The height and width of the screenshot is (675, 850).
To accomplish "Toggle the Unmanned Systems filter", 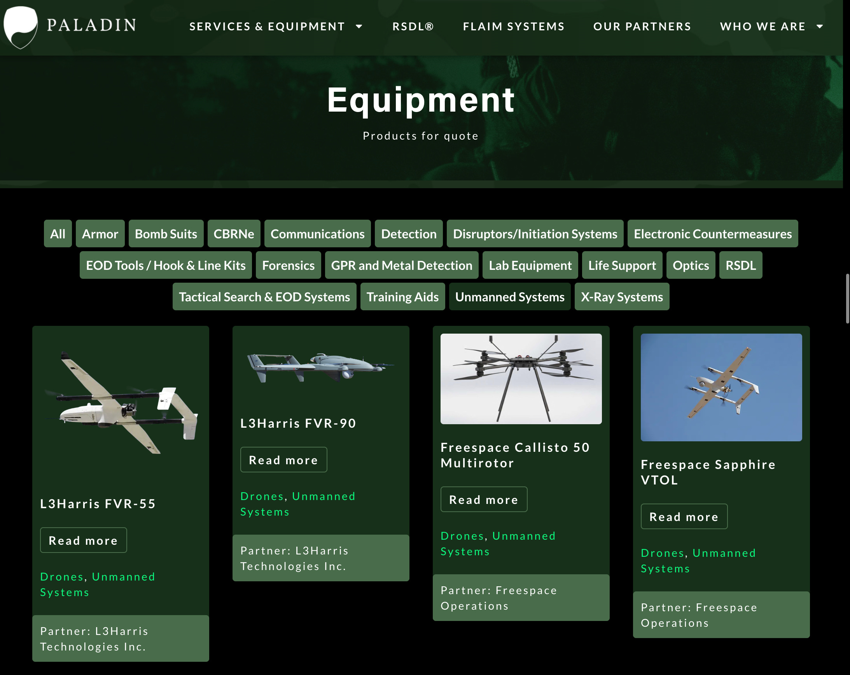I will pos(509,297).
